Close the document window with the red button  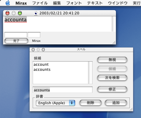(8, 13)
